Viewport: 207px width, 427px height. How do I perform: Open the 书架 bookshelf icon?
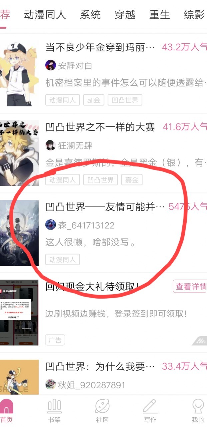(x=54, y=405)
